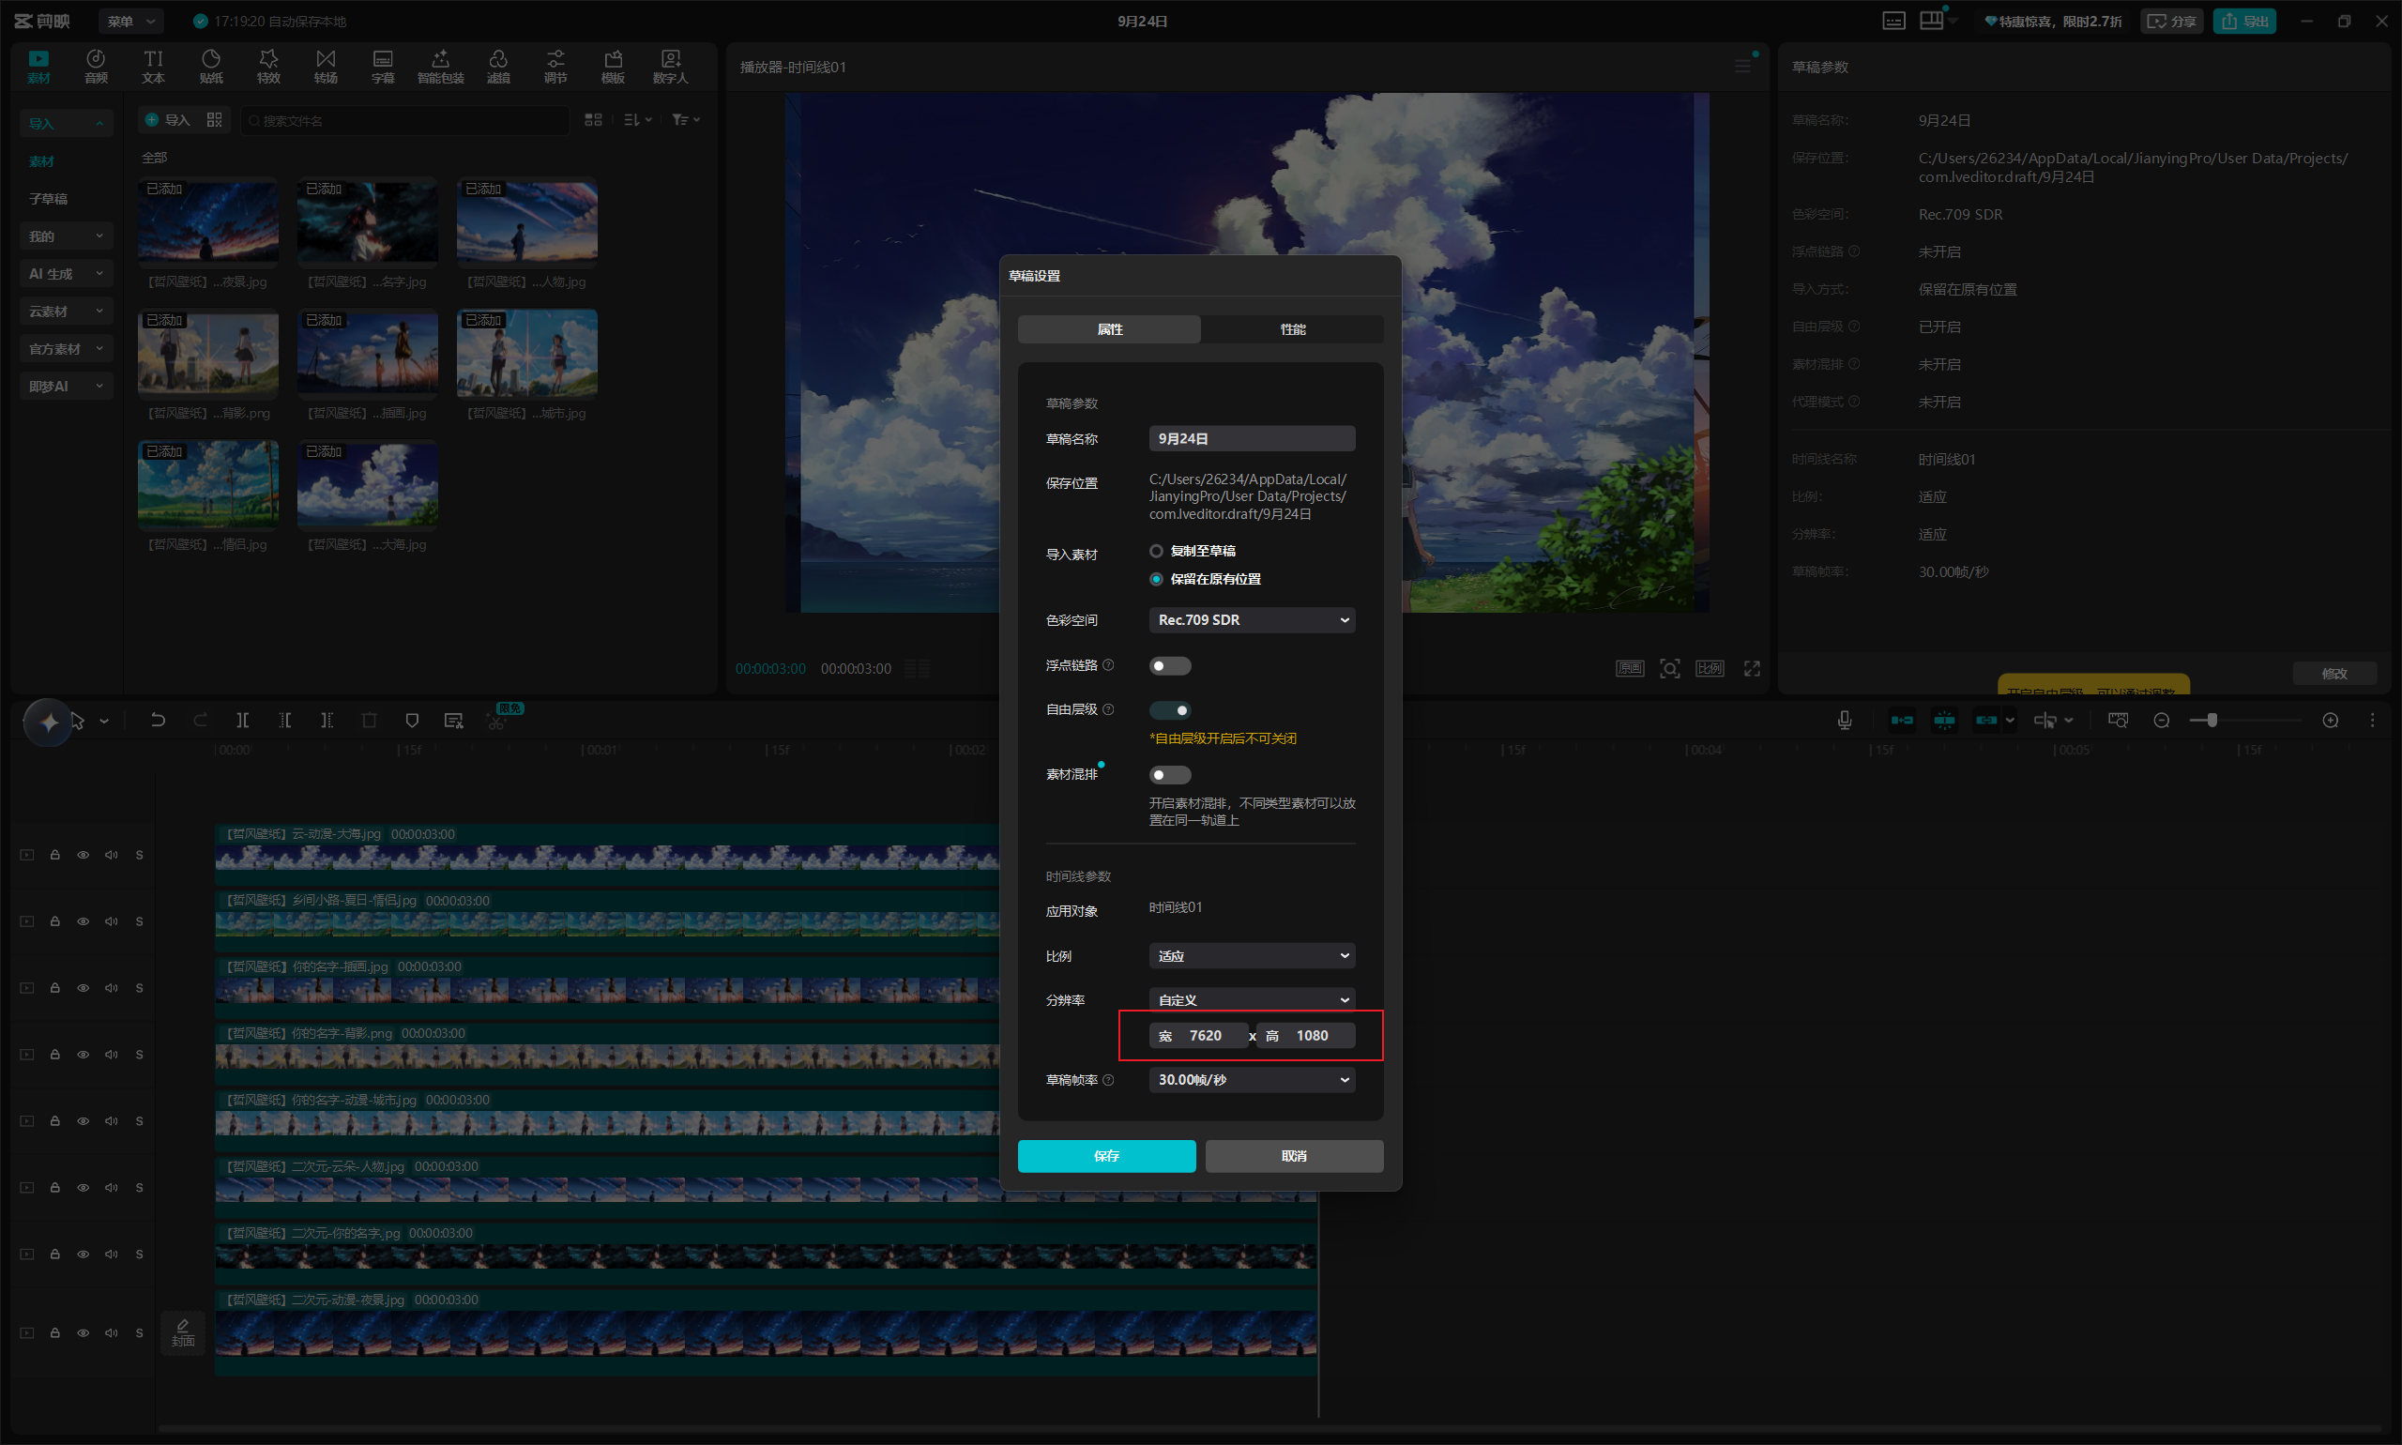Click the 取消 button
2402x1445 pixels.
[x=1294, y=1156]
